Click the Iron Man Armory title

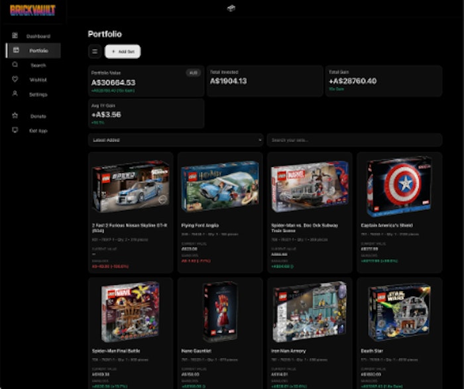(x=288, y=351)
